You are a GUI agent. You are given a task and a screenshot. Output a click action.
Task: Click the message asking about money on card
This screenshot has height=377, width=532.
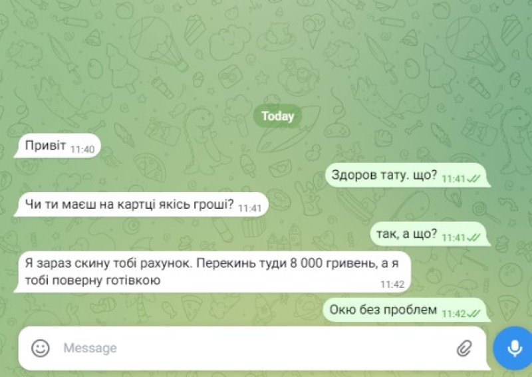coord(141,205)
